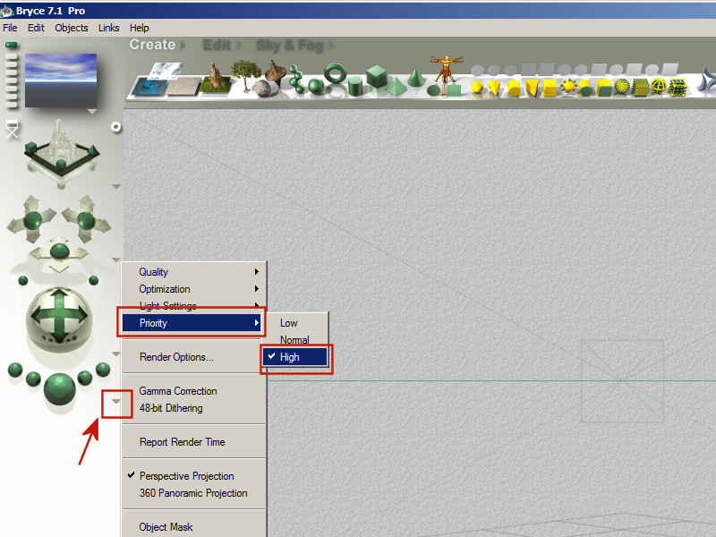Click the rightmost small render control sphere
Screen dimensions: 716x537
pos(103,370)
